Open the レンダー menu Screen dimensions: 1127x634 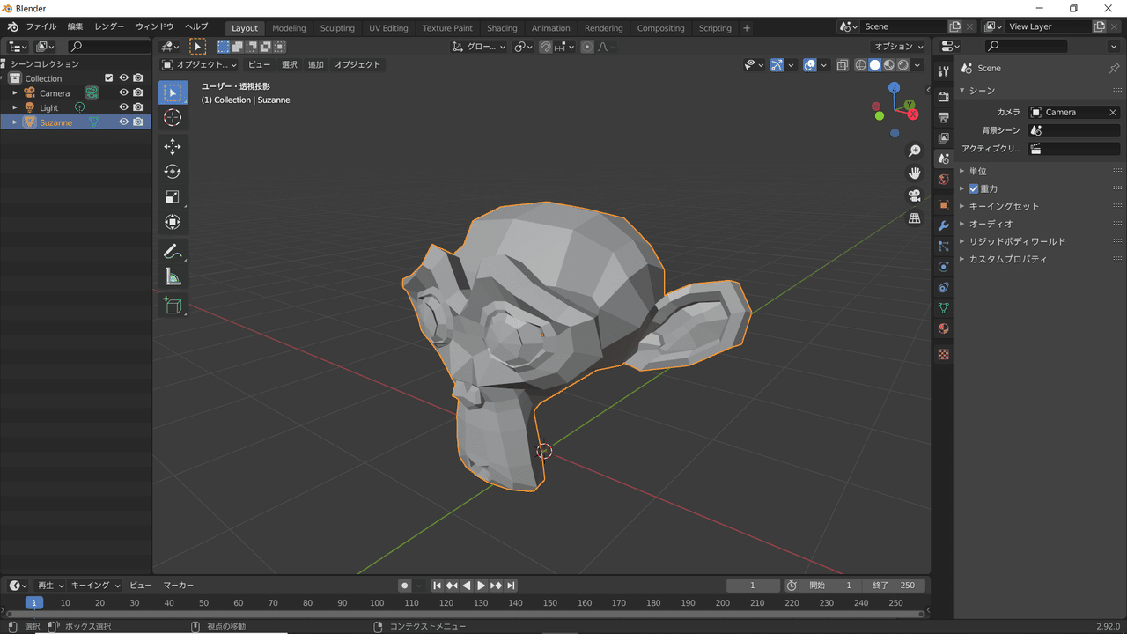110,27
